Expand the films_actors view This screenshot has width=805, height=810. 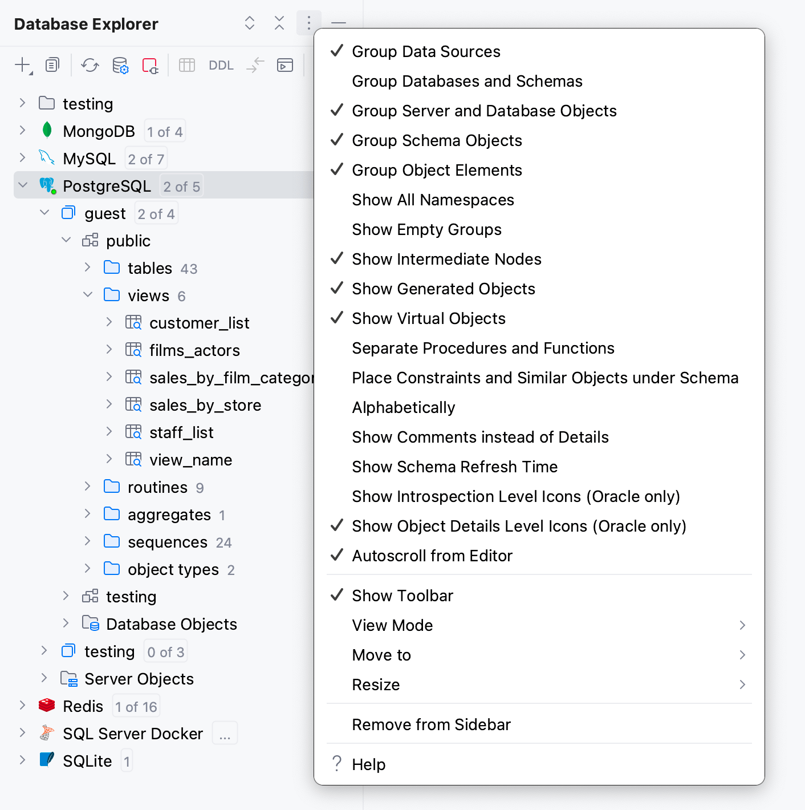click(109, 349)
